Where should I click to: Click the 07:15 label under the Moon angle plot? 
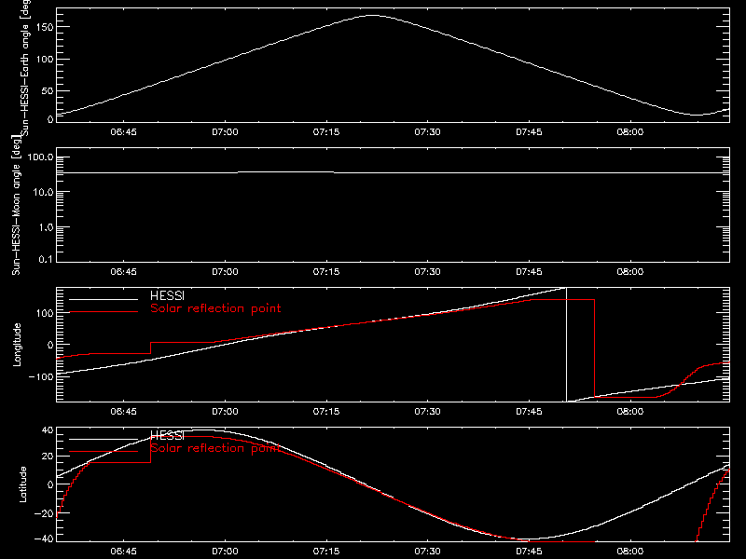pos(326,272)
